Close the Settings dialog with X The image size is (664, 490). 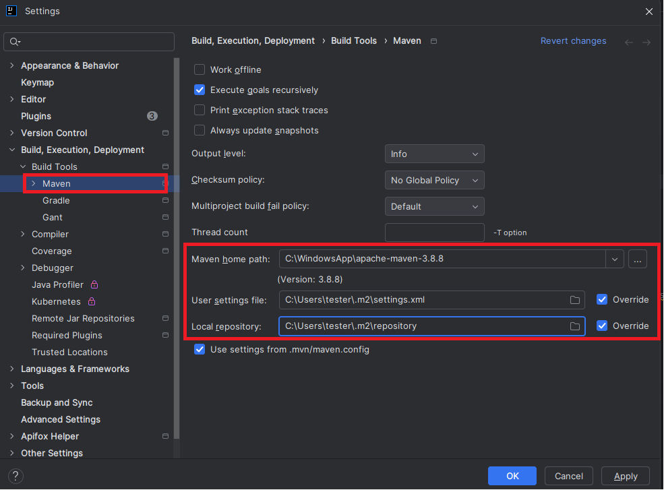click(648, 11)
